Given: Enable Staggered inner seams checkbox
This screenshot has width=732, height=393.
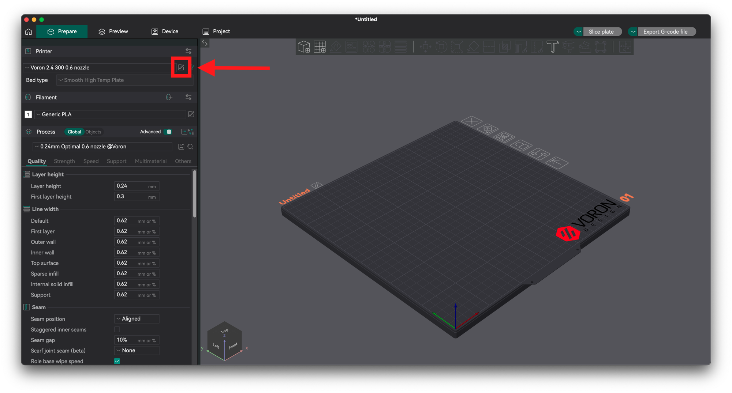Looking at the screenshot, I should [x=117, y=329].
